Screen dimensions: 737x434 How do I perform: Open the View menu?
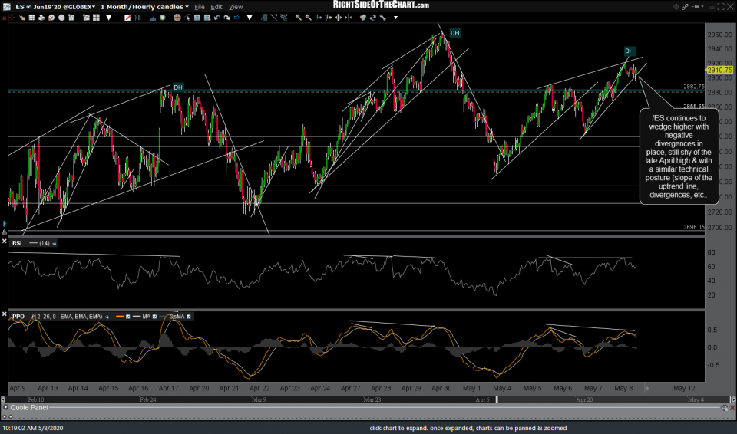pos(236,7)
